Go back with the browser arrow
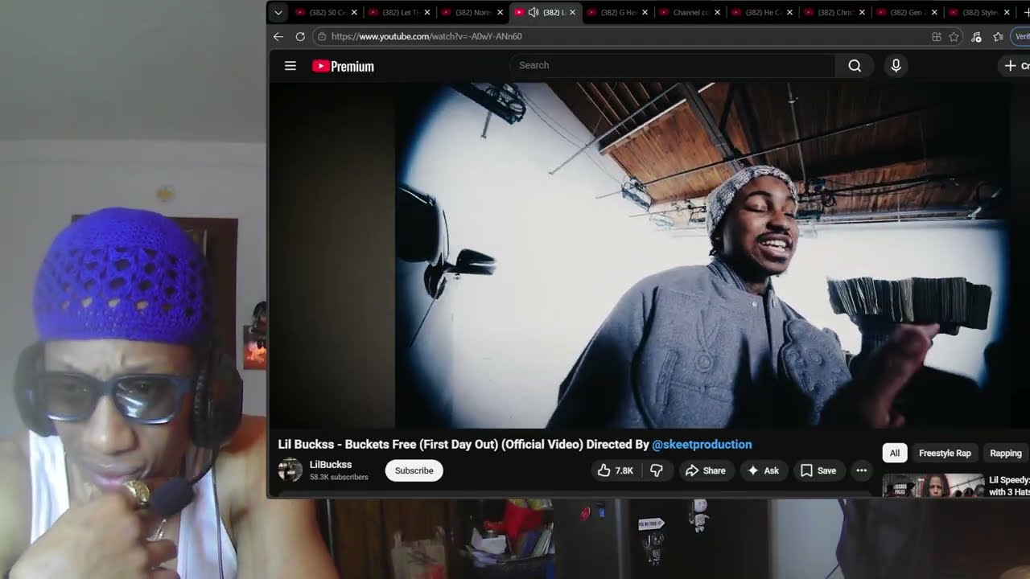The image size is (1030, 579). [x=278, y=36]
